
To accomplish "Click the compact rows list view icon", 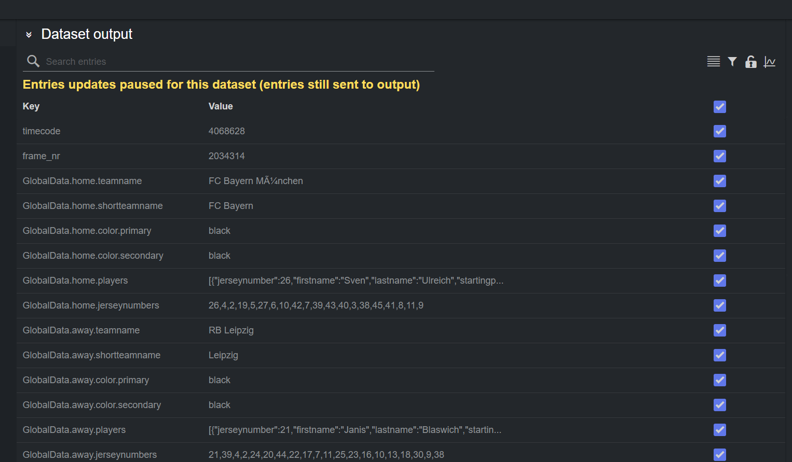I will 714,62.
